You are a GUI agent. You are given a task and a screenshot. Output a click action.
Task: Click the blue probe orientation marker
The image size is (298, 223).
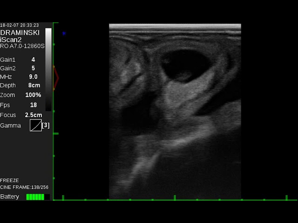click(x=64, y=33)
